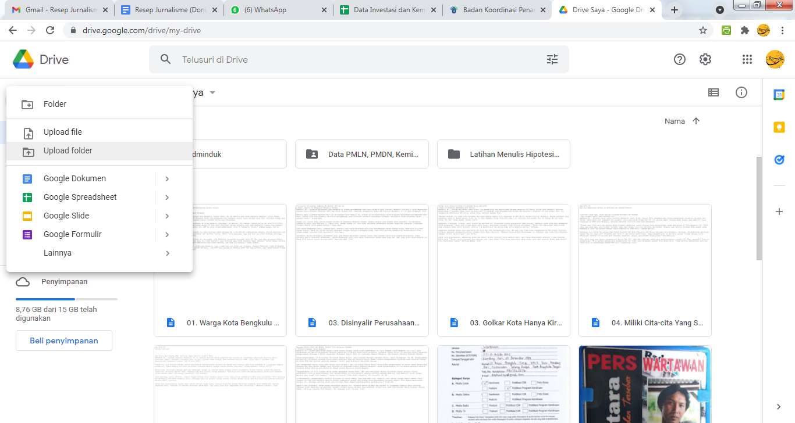This screenshot has width=795, height=423.
Task: Focus the Telusuri di Drive search field
Action: [349, 59]
